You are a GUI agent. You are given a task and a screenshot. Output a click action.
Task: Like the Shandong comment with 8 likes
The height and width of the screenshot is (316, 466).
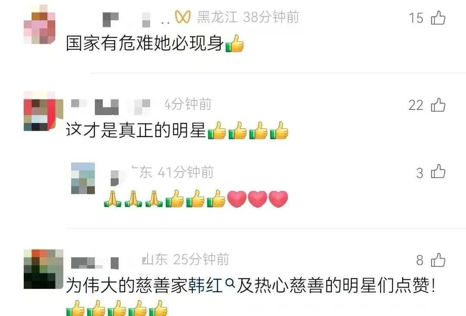tap(438, 260)
